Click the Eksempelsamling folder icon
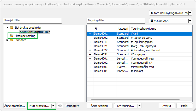The height and width of the screenshot is (111, 196). (11, 36)
